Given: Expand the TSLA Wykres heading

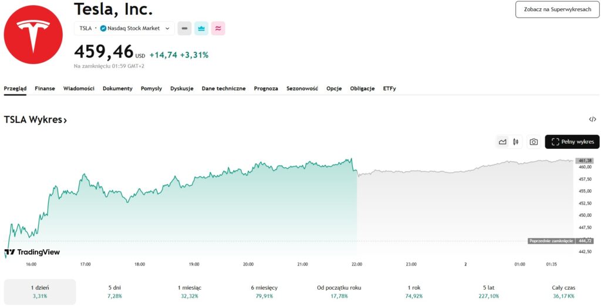Looking at the screenshot, I should (x=35, y=120).
